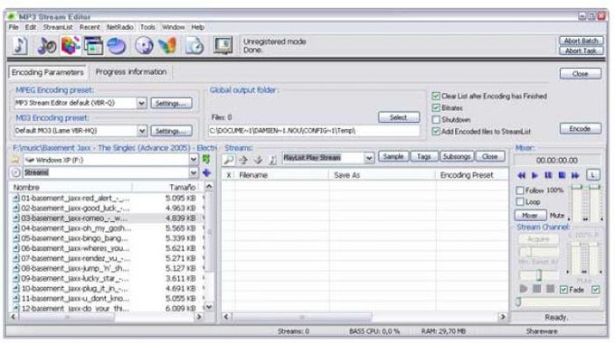Click Select for global output folder

[399, 117]
